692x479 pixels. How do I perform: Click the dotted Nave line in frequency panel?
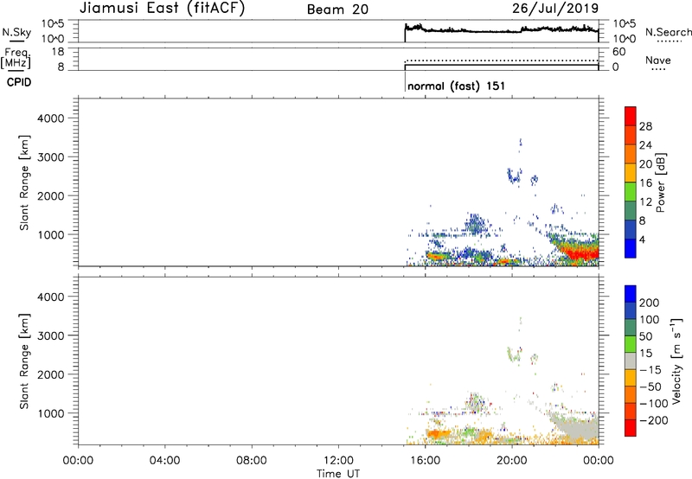point(502,61)
